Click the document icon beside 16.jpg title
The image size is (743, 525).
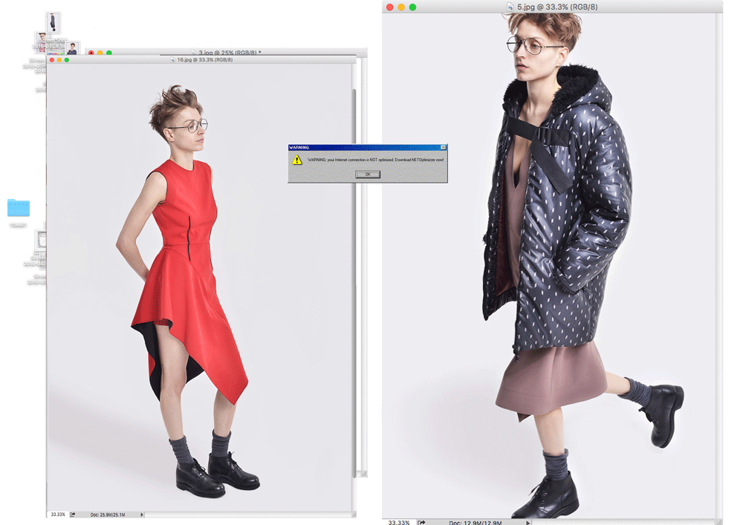173,59
